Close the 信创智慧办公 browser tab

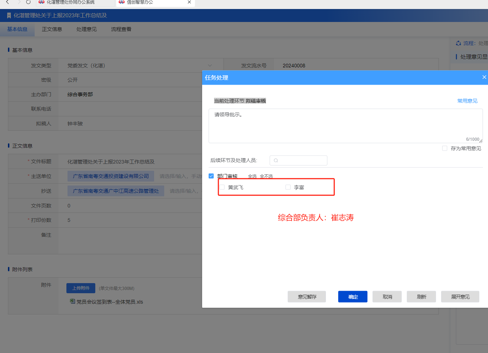tap(189, 2)
